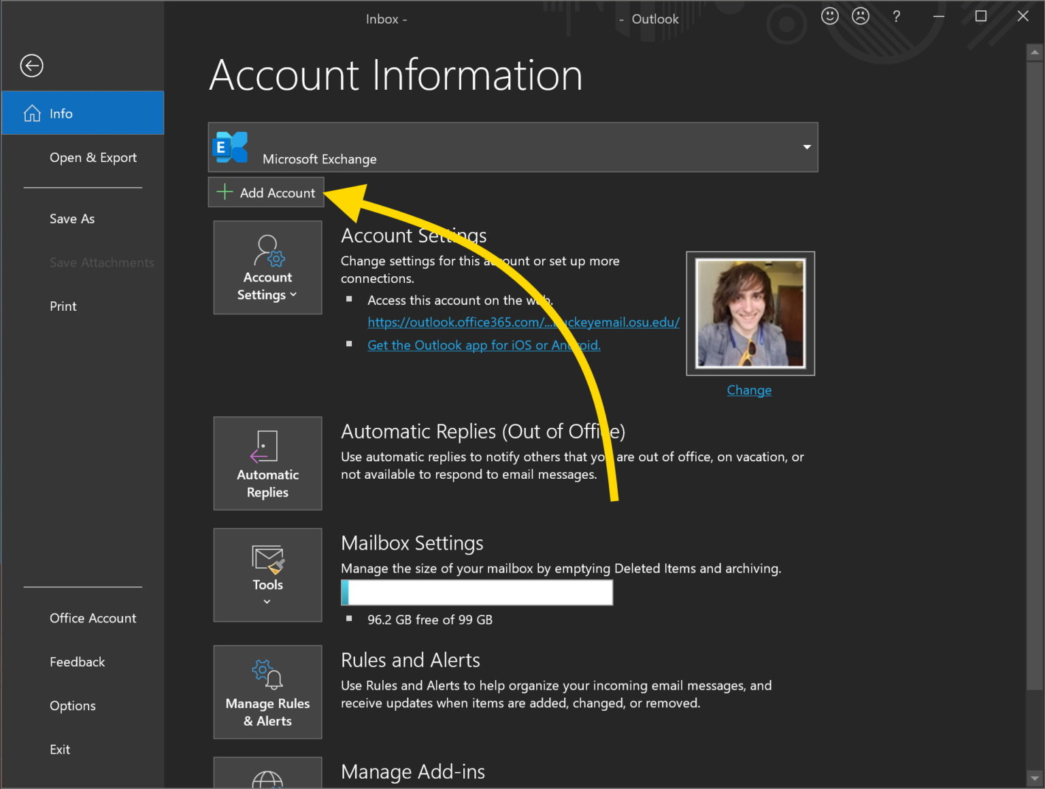This screenshot has height=789, width=1045.
Task: Click the Add Account button
Action: [266, 192]
